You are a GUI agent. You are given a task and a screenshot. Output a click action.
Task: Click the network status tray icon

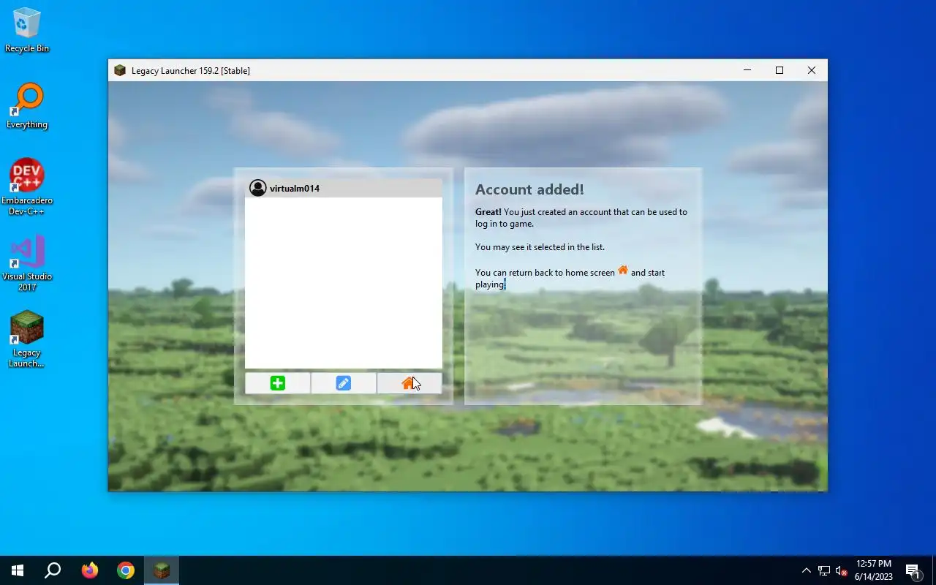pyautogui.click(x=824, y=570)
